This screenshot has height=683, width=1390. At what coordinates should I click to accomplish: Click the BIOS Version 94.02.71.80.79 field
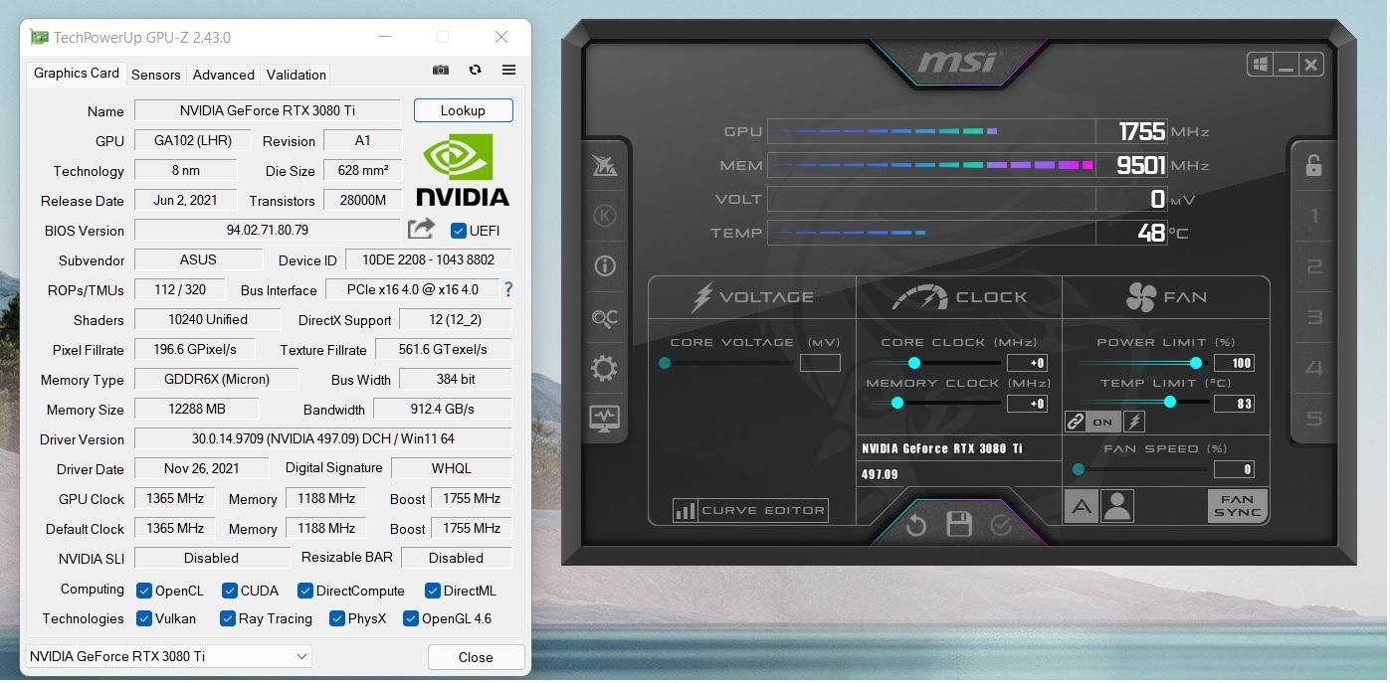pyautogui.click(x=268, y=230)
